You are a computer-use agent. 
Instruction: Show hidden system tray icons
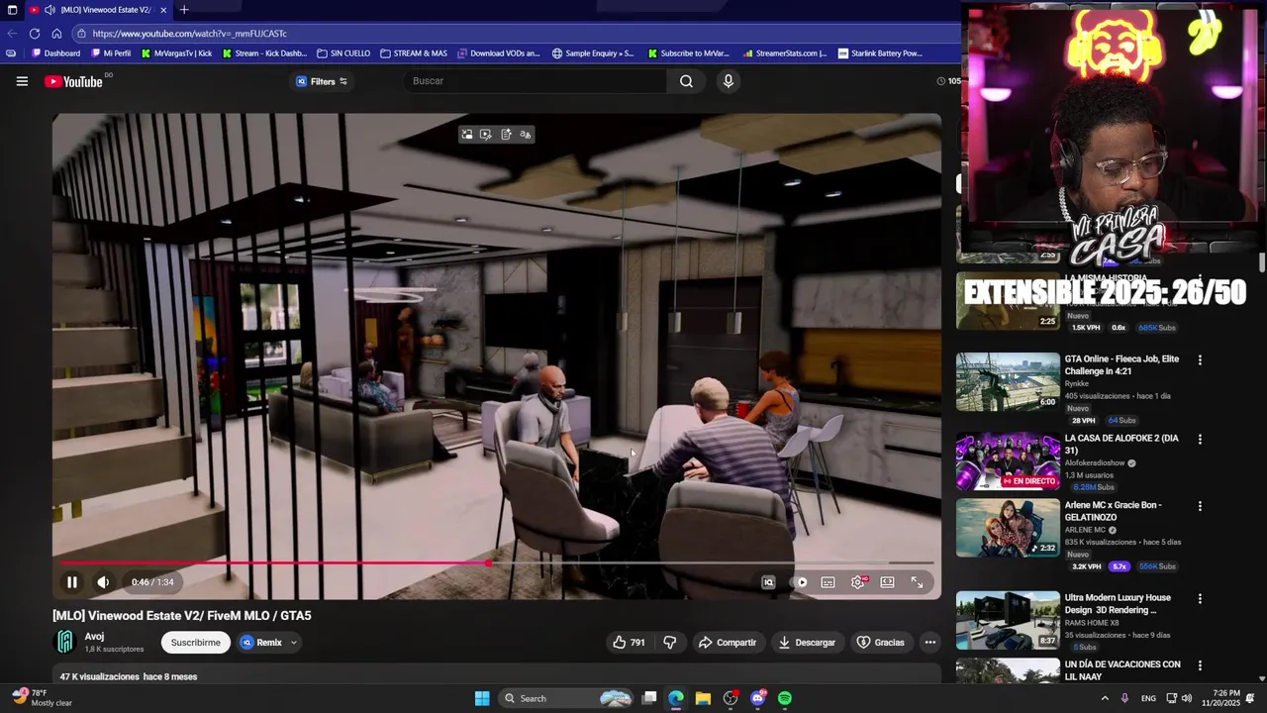click(1105, 698)
